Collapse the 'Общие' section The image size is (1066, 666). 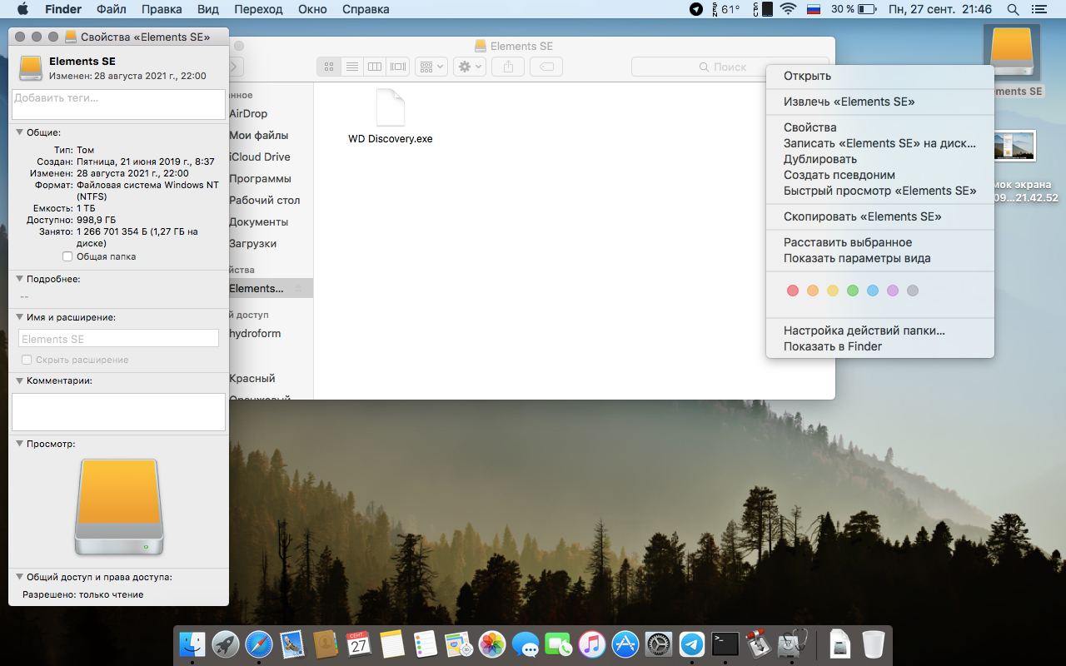[x=19, y=132]
